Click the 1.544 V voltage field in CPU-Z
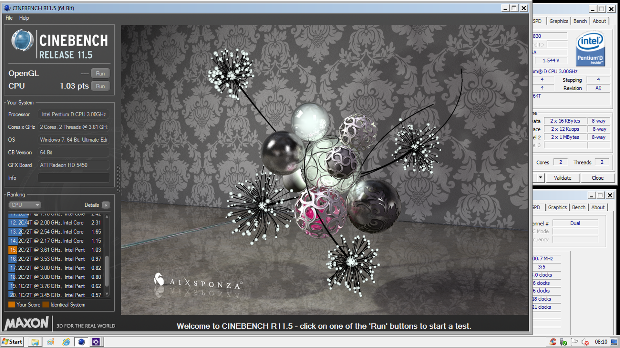620x348 pixels. (x=551, y=60)
